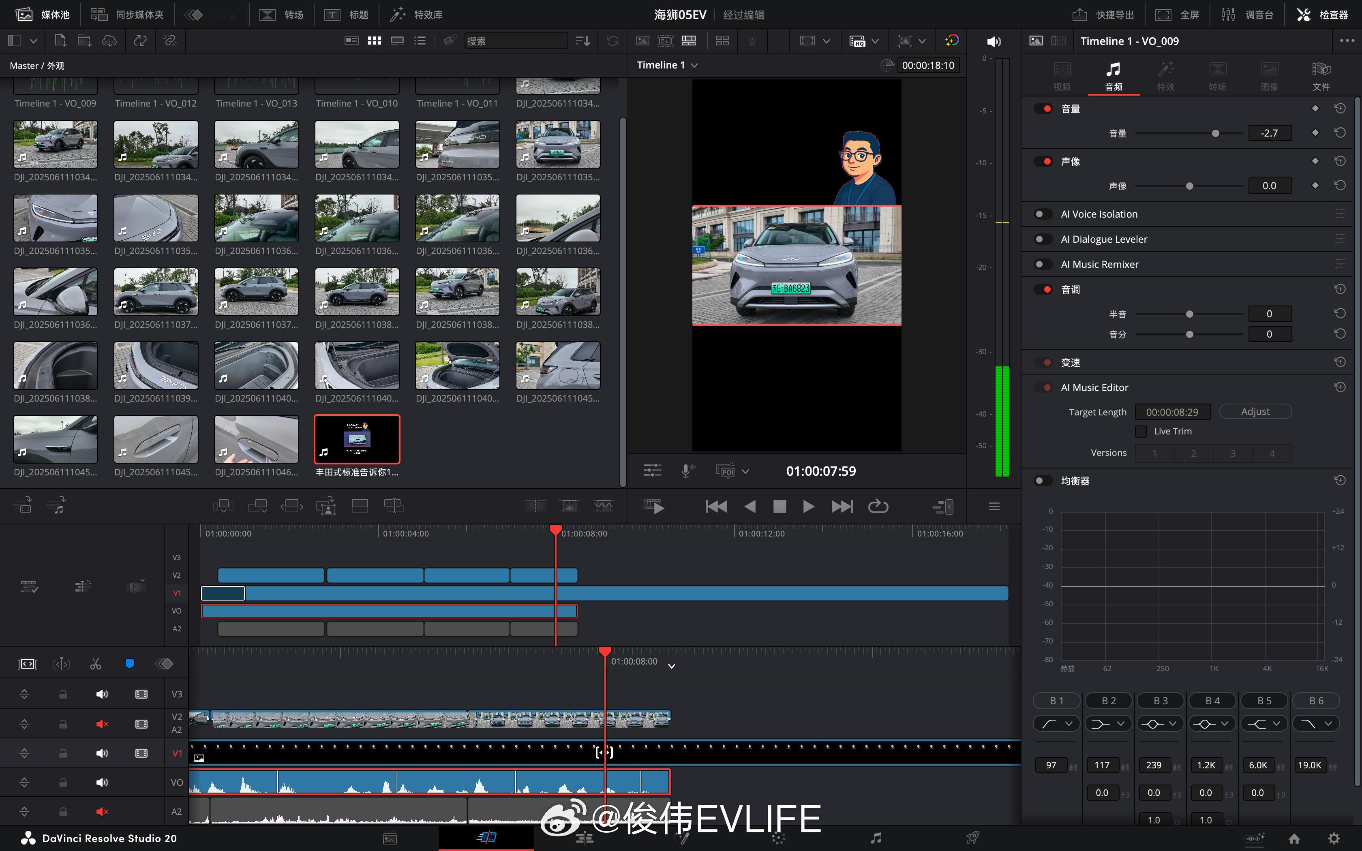Open inspector three-dot options menu

point(1347,41)
